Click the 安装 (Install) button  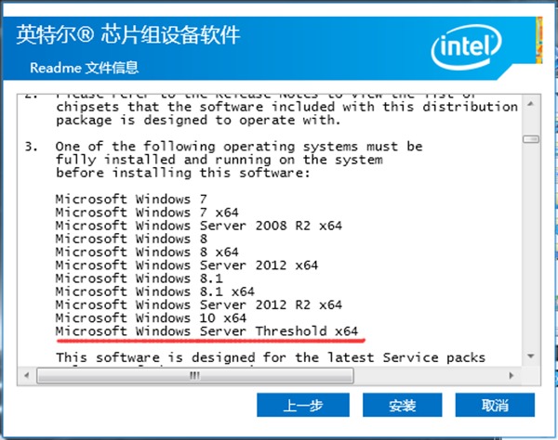coord(402,406)
